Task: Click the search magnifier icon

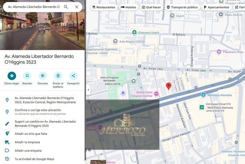Action: click(66, 7)
